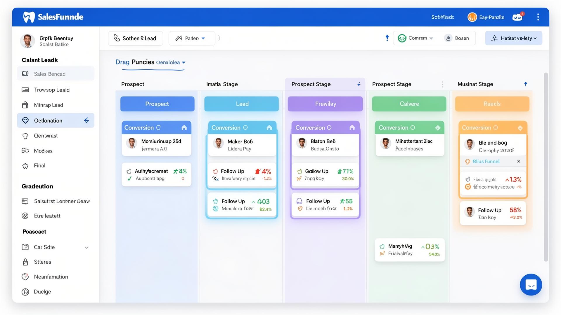Click the Sobhllads link in header
561x315 pixels.
click(x=442, y=17)
